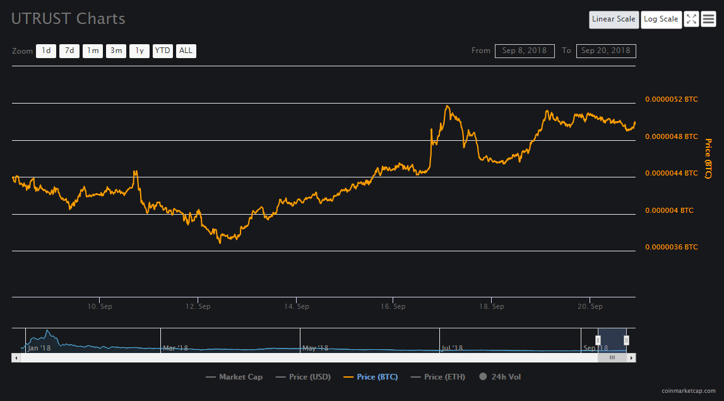Click the navigator scroll right arrow
The height and width of the screenshot is (401, 724).
point(631,357)
